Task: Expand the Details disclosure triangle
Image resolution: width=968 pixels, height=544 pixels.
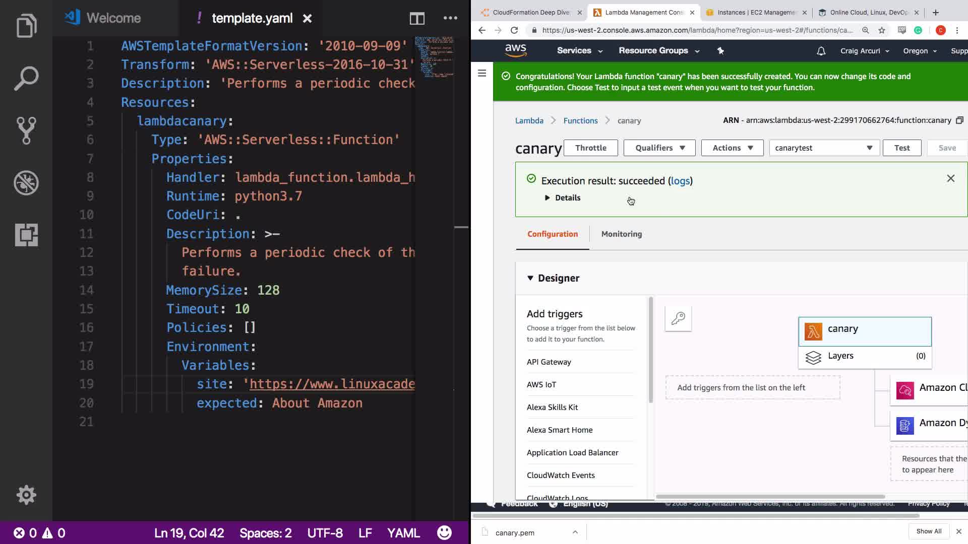Action: [547, 198]
